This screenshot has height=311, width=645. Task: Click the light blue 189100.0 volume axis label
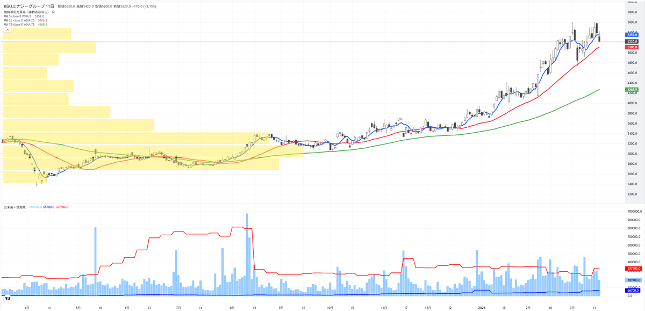(x=632, y=280)
